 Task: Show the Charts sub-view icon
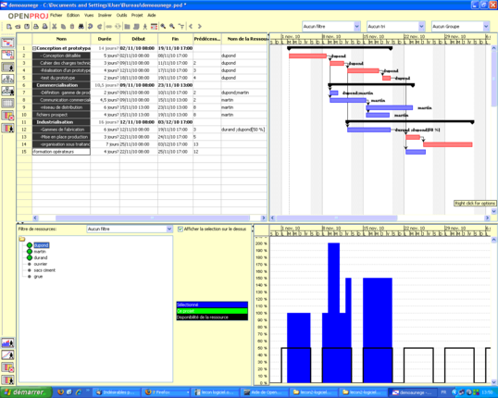click(8, 354)
